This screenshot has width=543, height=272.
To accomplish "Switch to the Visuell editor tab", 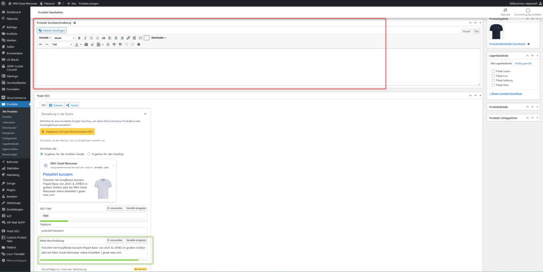I will pyautogui.click(x=466, y=31).
